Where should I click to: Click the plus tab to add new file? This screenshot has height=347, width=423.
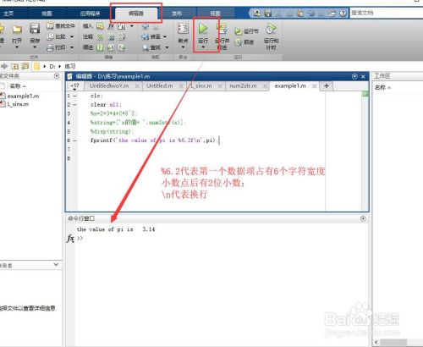(x=327, y=85)
